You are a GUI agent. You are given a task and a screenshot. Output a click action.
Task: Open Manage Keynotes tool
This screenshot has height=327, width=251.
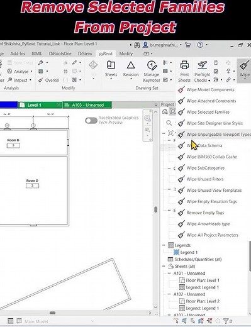point(152,71)
